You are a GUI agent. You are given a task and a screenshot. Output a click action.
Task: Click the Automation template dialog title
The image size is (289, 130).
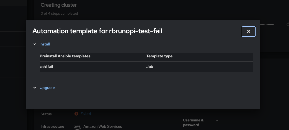tap(97, 31)
